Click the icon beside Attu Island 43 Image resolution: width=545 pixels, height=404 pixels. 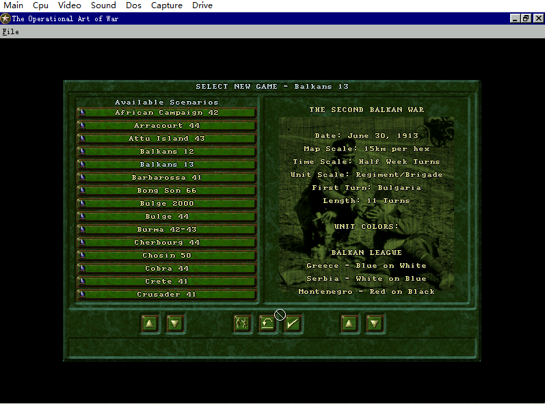(82, 139)
